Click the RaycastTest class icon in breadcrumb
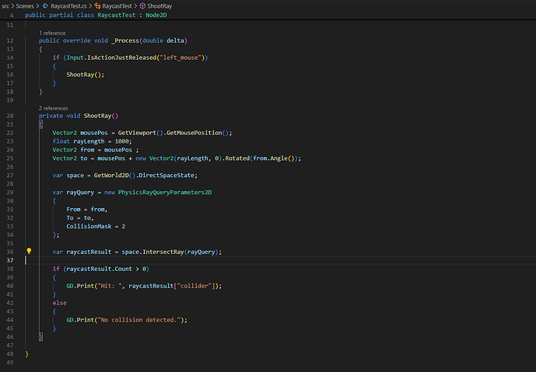The width and height of the screenshot is (536, 372). [98, 5]
